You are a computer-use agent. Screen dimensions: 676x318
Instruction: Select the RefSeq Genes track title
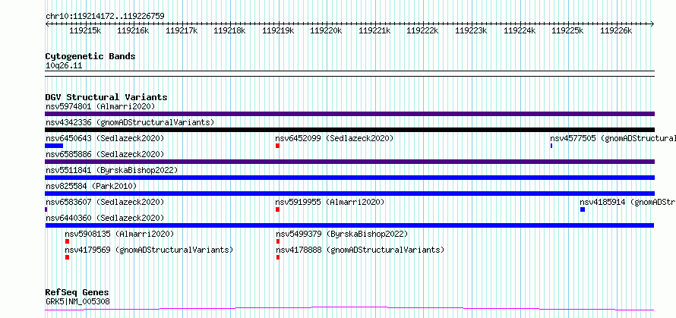click(77, 293)
